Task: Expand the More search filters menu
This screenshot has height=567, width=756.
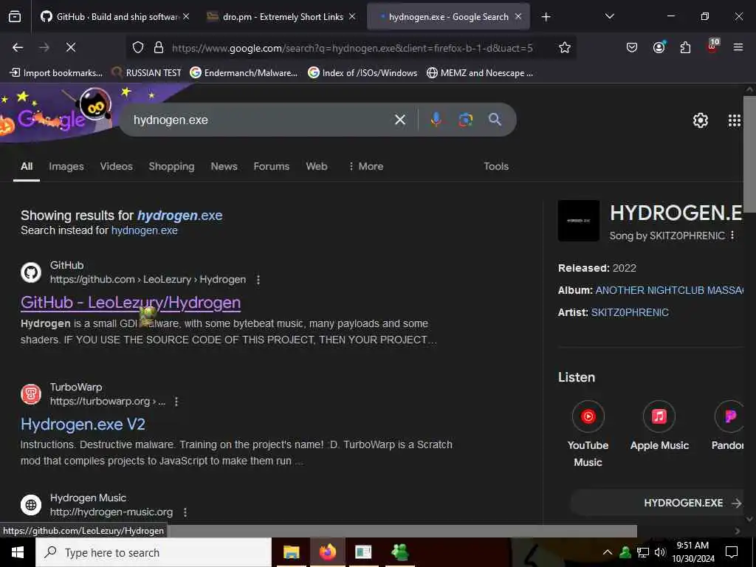Action: coord(365,166)
